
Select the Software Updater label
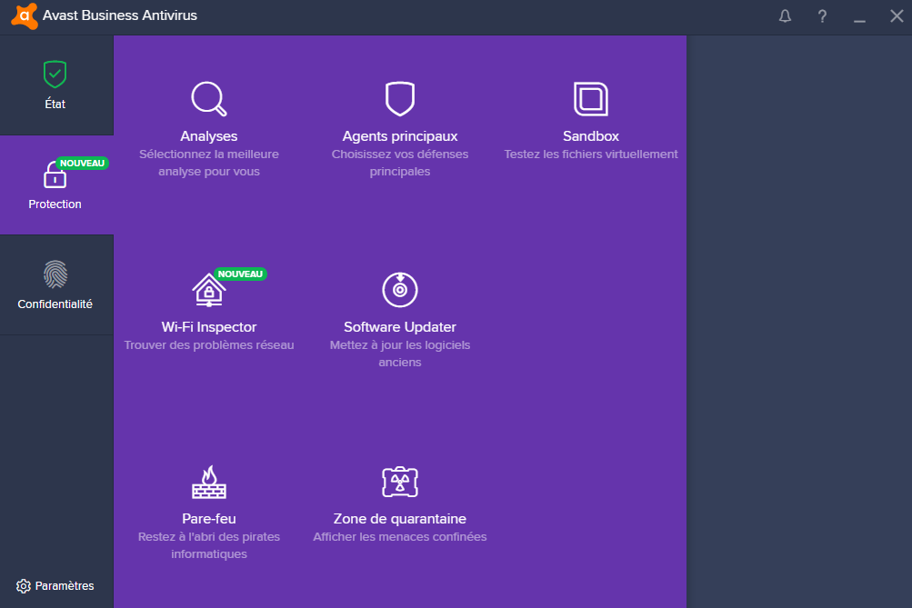pos(400,327)
